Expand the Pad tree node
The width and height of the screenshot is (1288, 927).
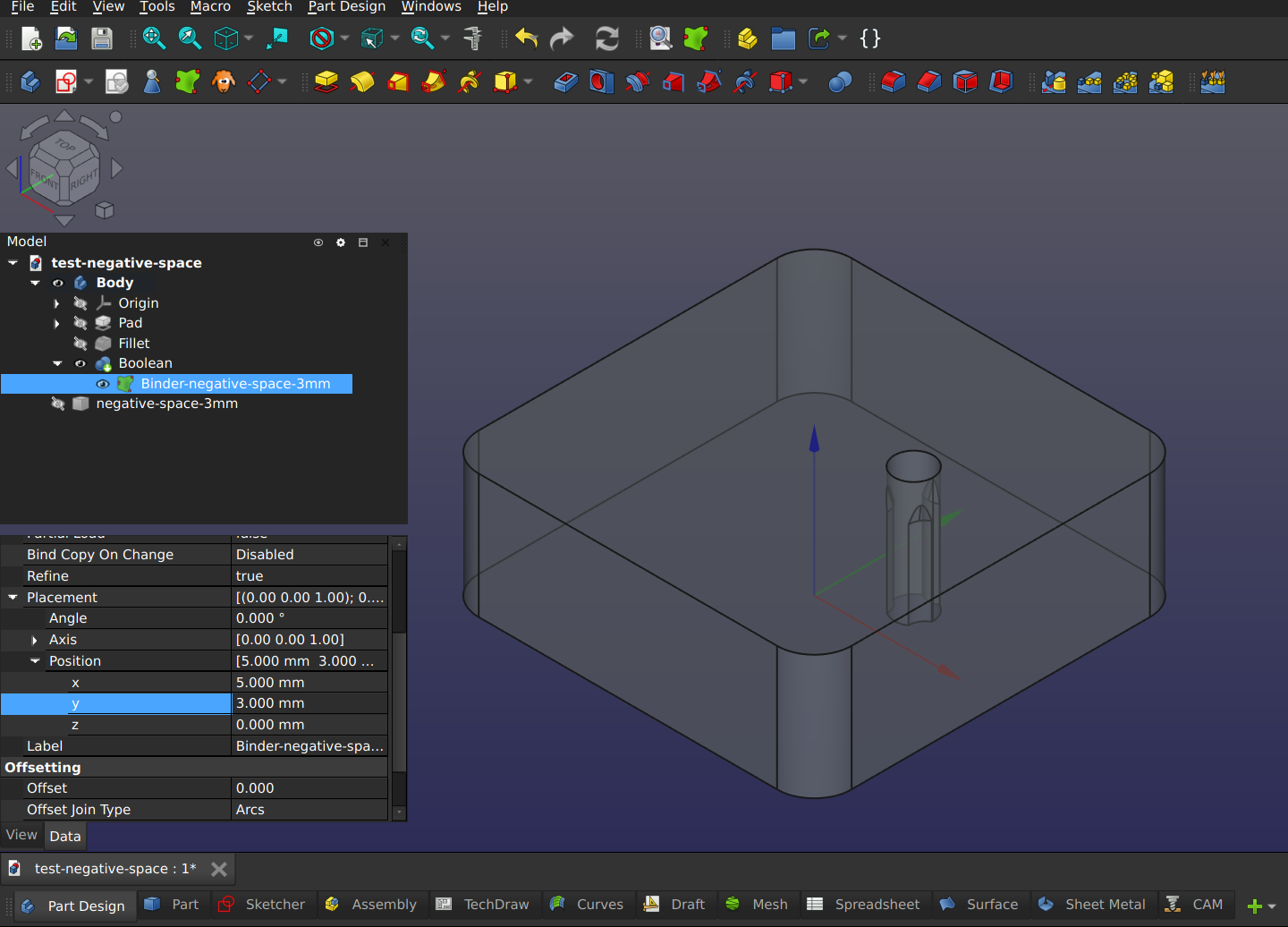pos(57,323)
